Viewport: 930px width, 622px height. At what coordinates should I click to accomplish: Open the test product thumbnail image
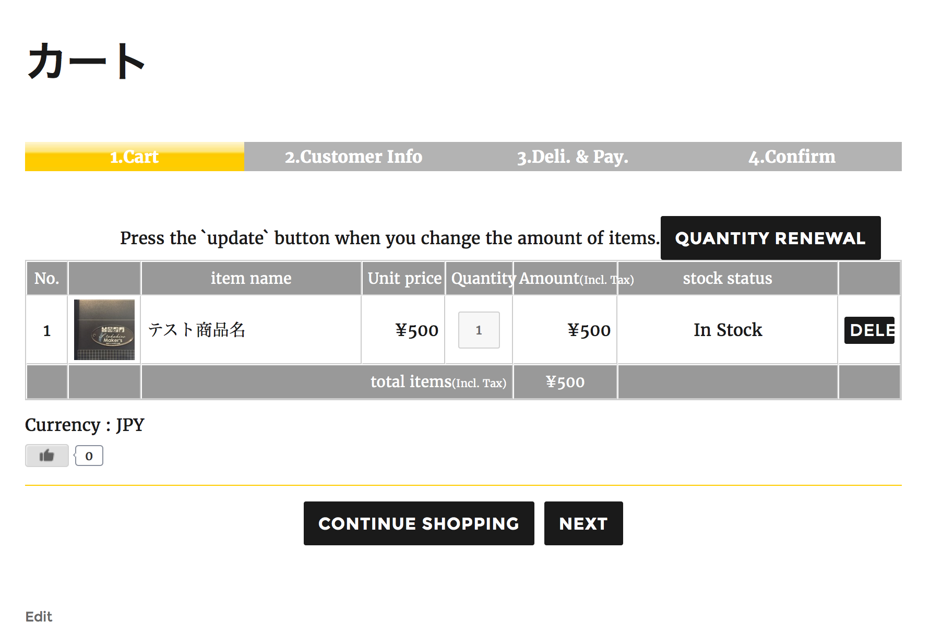(x=104, y=330)
